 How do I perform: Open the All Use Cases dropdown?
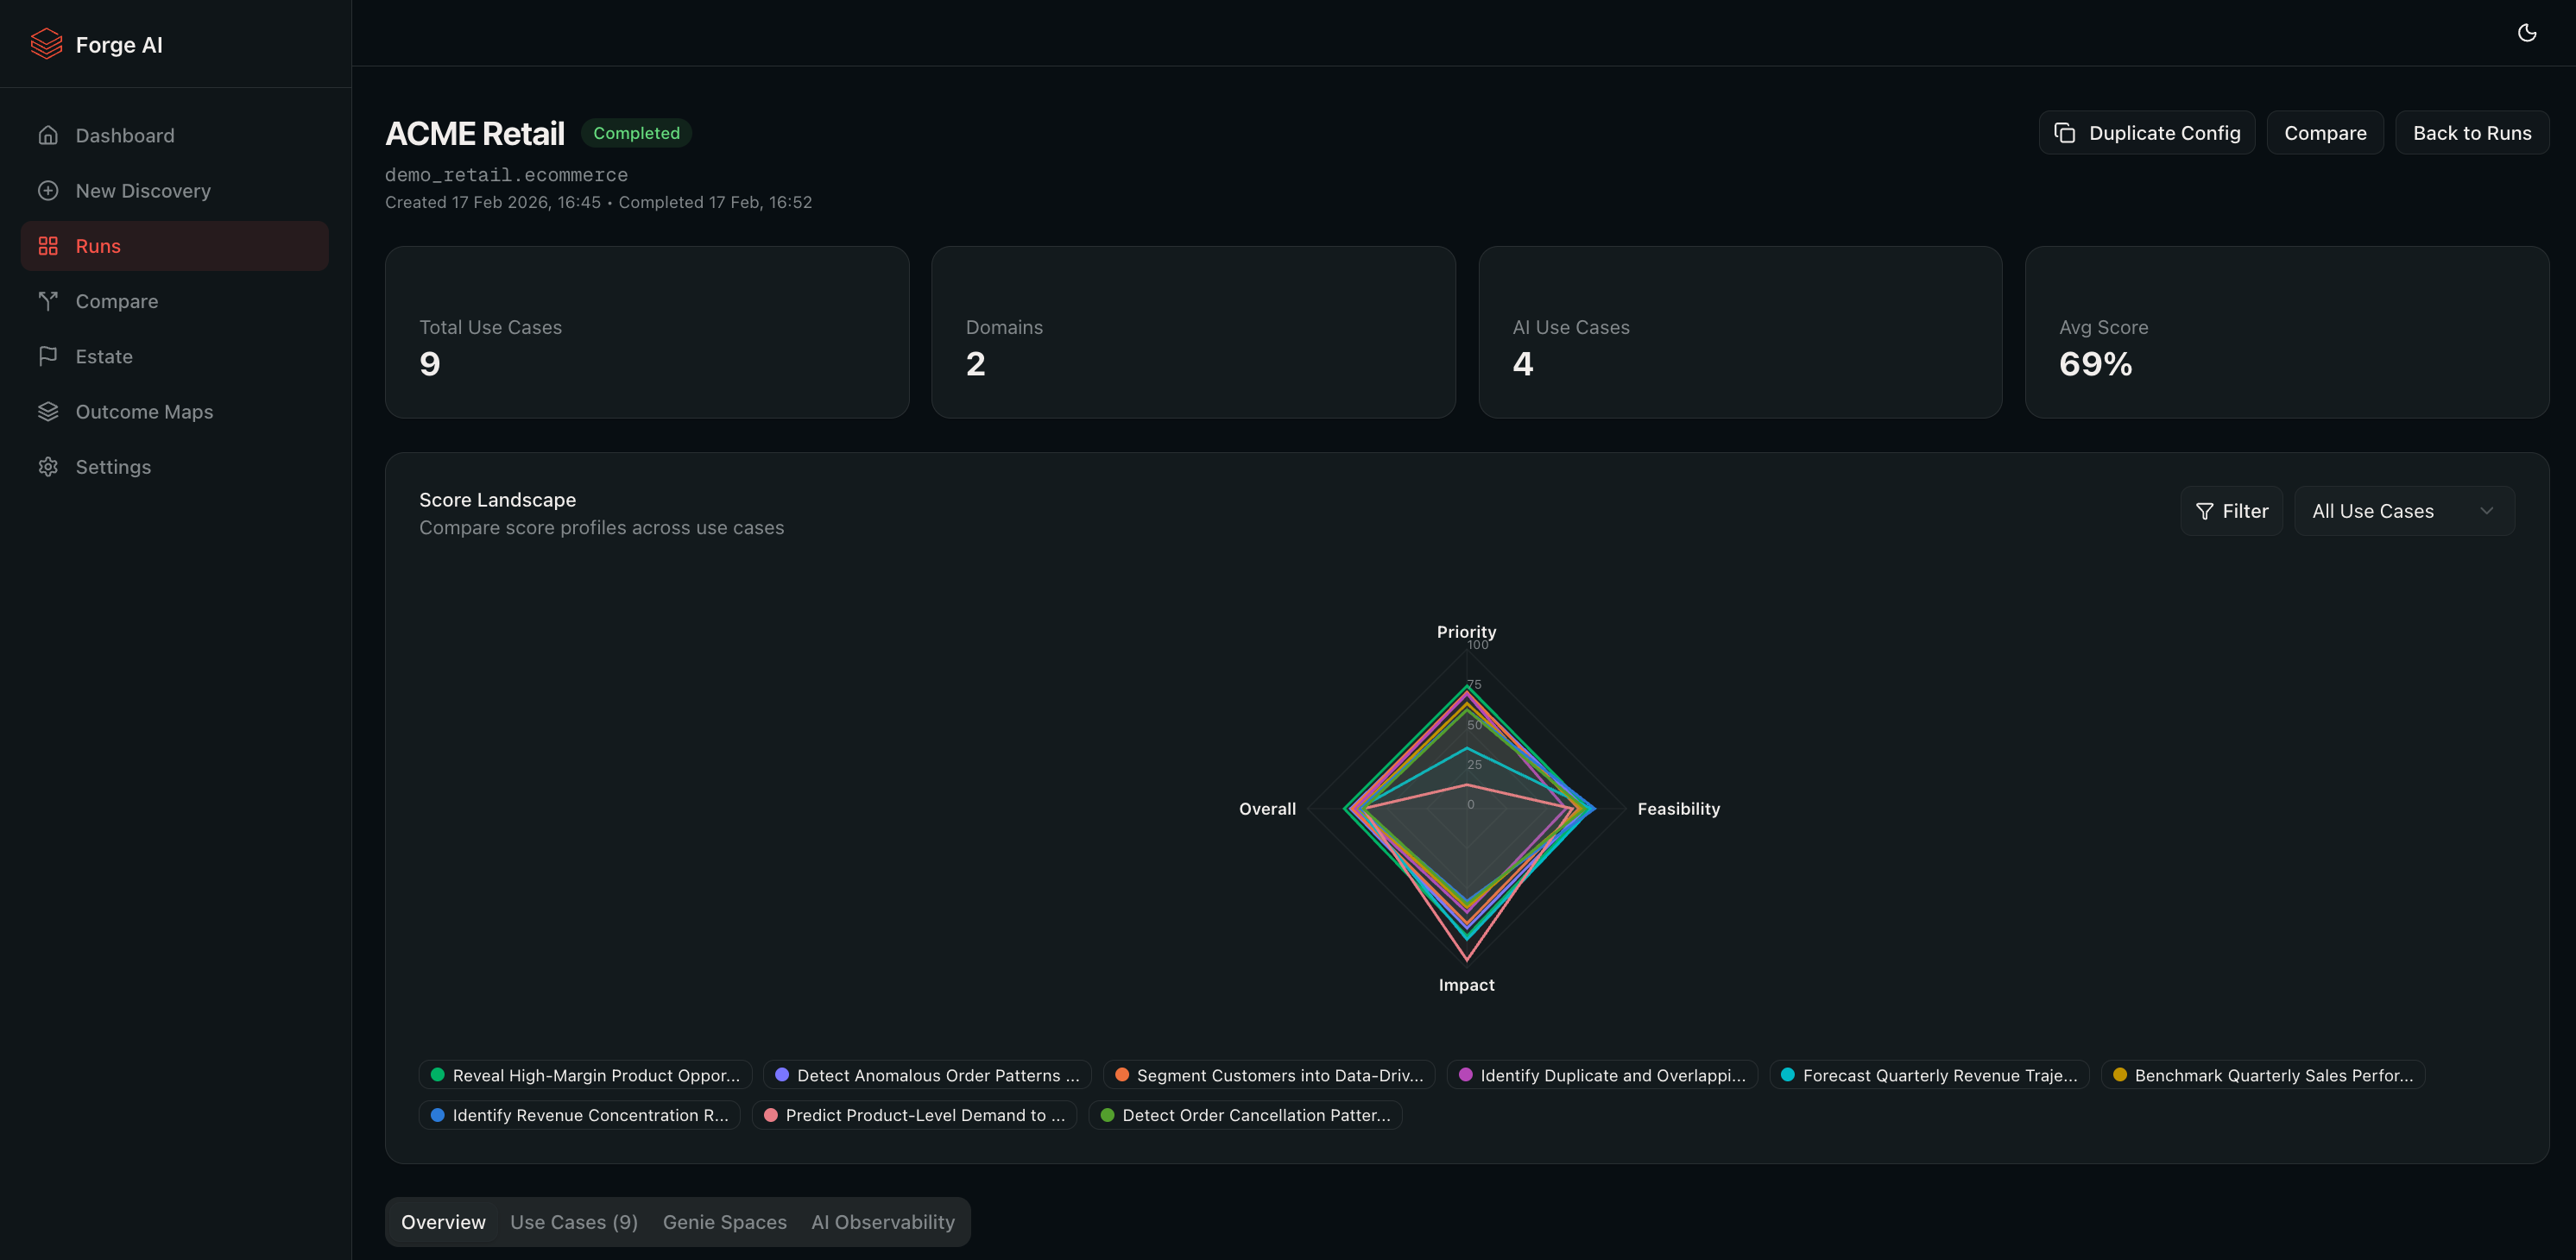point(2404,511)
